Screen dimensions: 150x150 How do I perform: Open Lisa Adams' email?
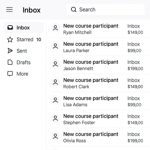(x=100, y=101)
